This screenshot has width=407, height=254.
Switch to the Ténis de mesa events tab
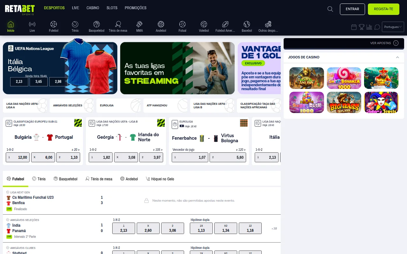pyautogui.click(x=99, y=179)
